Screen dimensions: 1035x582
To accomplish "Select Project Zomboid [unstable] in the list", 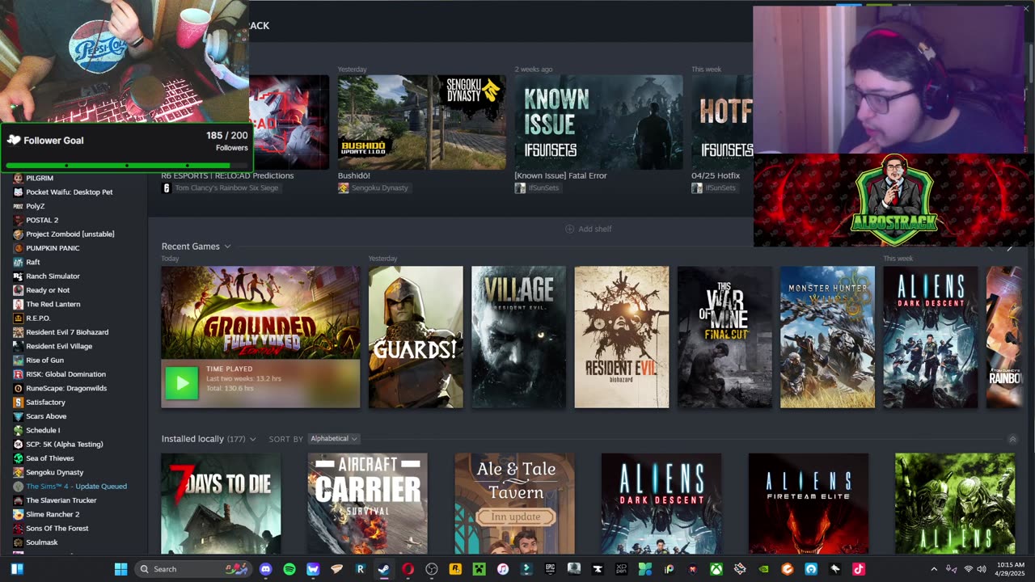I will click(x=70, y=234).
